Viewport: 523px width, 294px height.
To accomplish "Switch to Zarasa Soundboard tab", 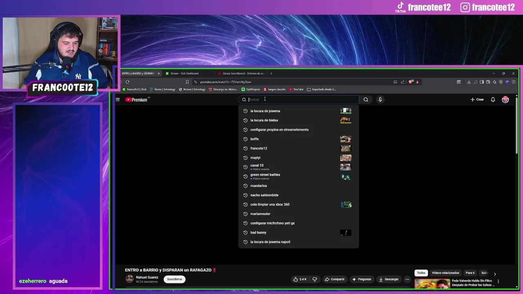I will click(241, 73).
